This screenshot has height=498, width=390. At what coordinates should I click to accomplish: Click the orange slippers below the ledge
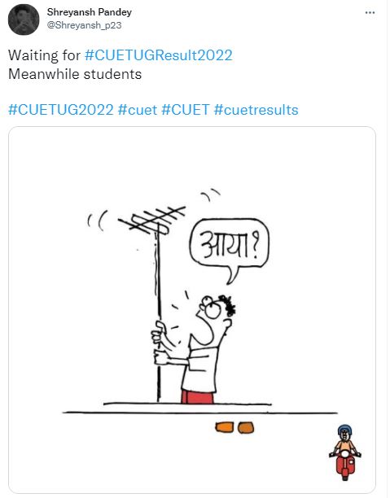click(x=234, y=427)
